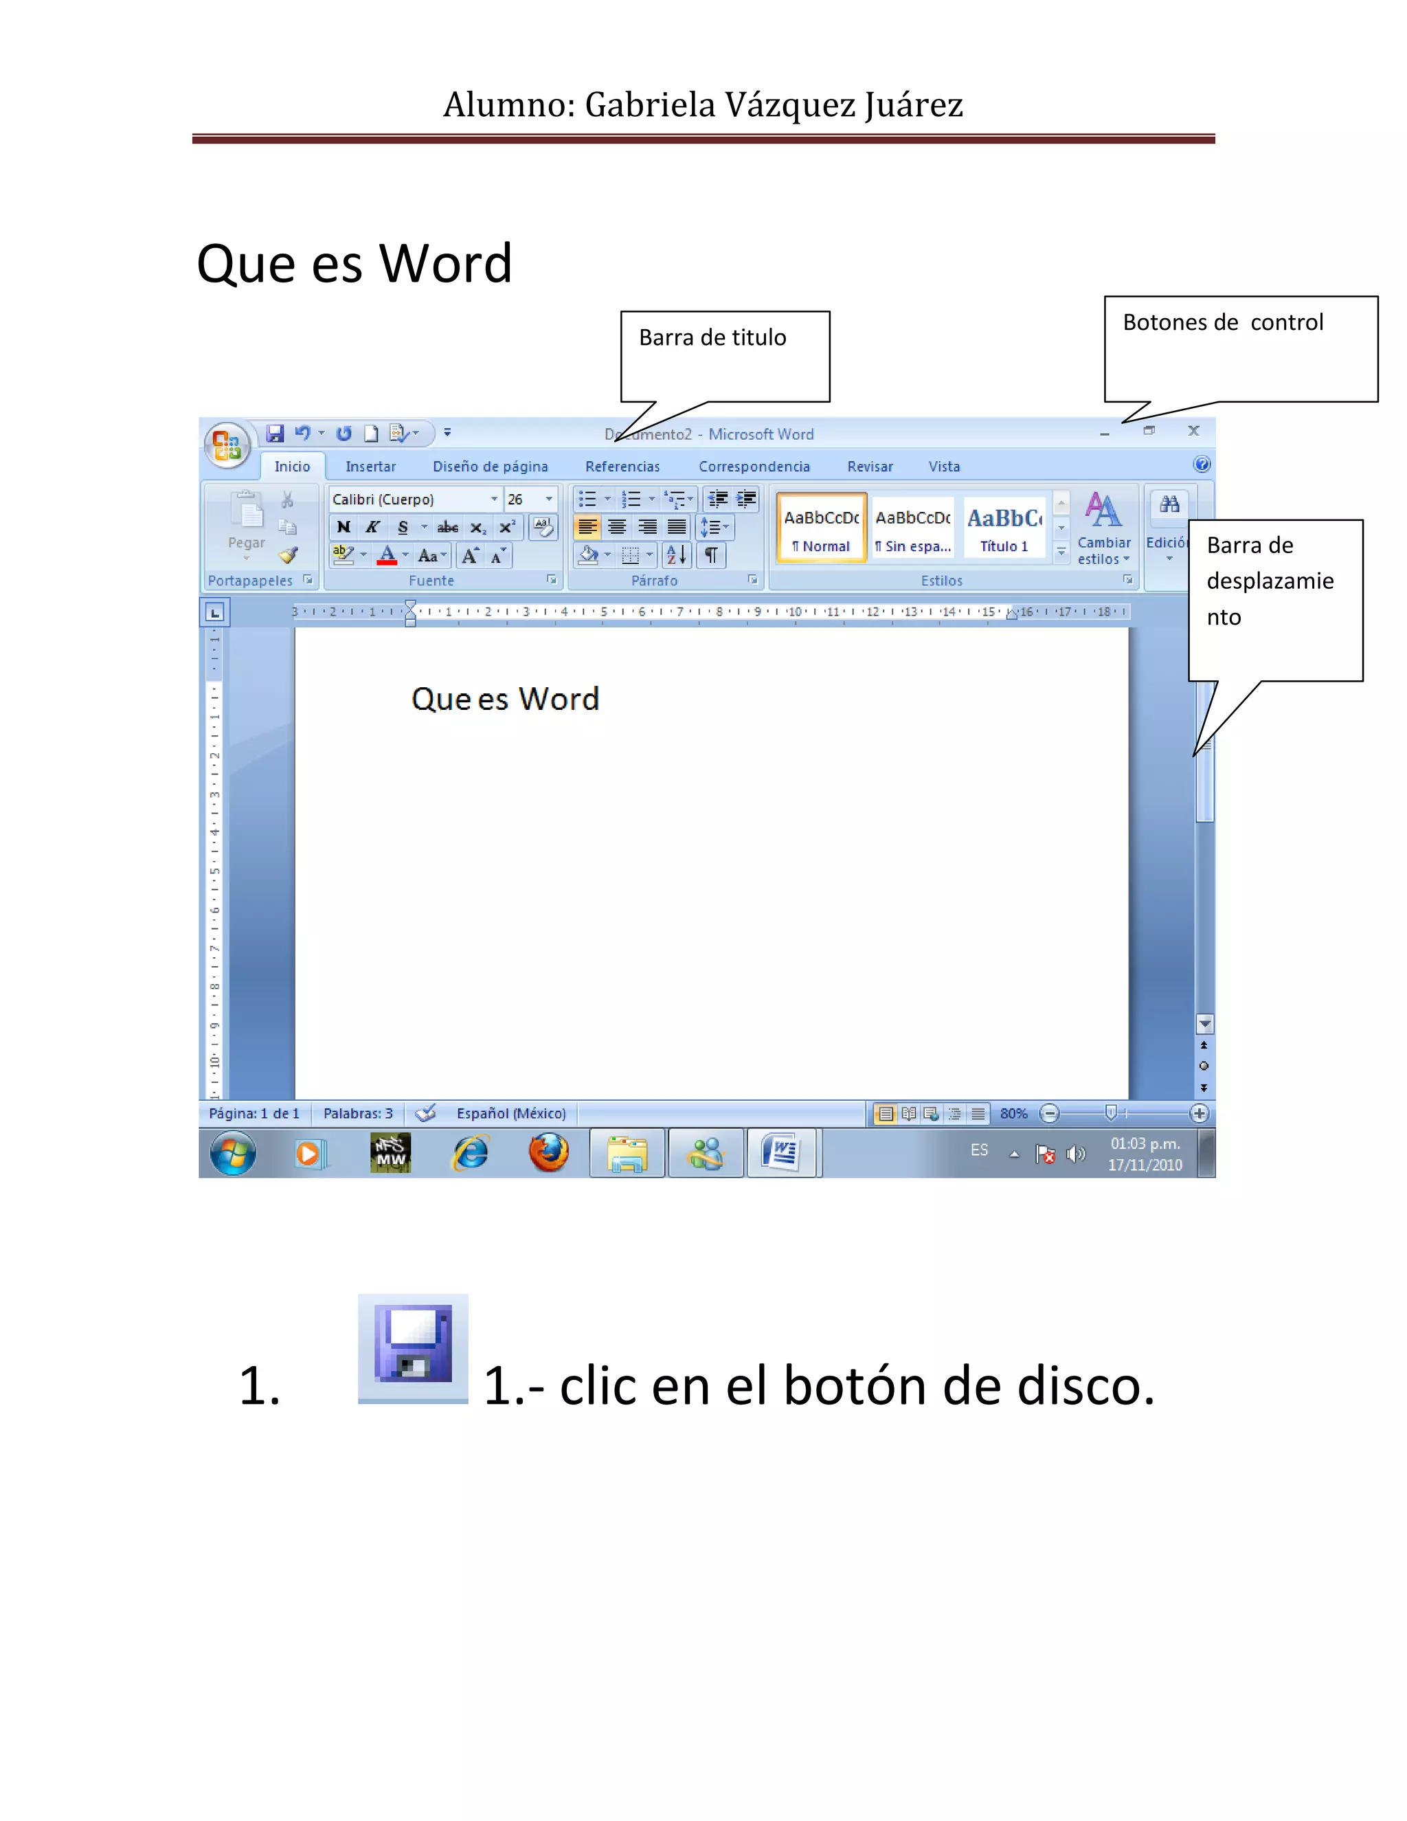The image size is (1407, 1821).
Task: Apply the Título 1 style
Action: 1004,527
